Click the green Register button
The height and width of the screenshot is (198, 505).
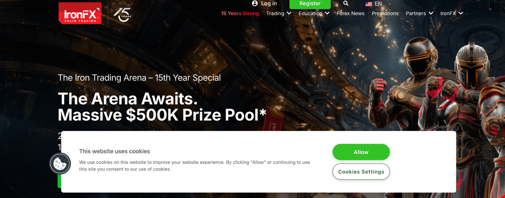[310, 4]
